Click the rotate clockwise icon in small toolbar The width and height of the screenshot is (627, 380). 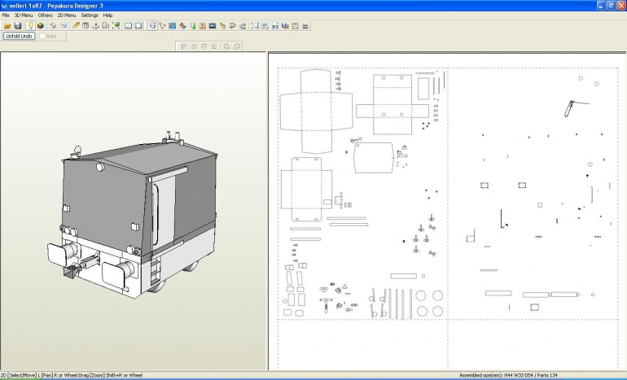pyautogui.click(x=236, y=46)
